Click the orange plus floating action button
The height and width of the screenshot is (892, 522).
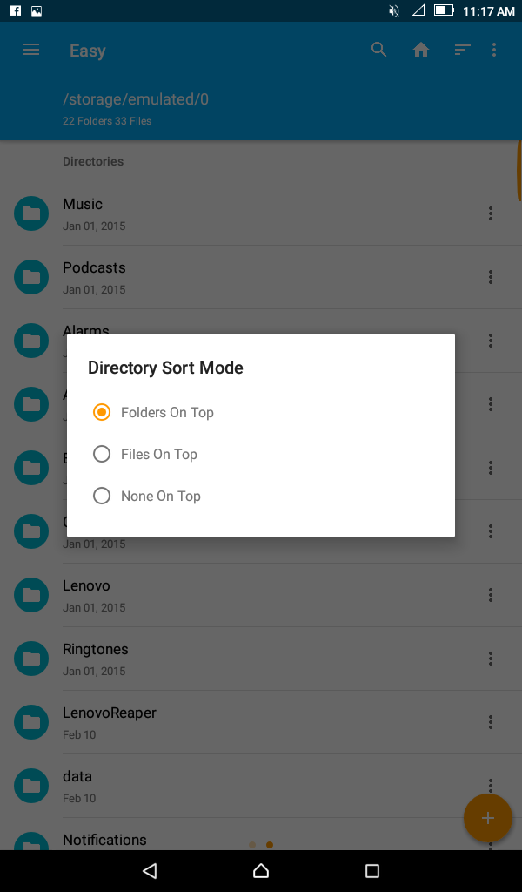488,818
